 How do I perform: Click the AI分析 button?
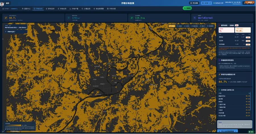207,3
